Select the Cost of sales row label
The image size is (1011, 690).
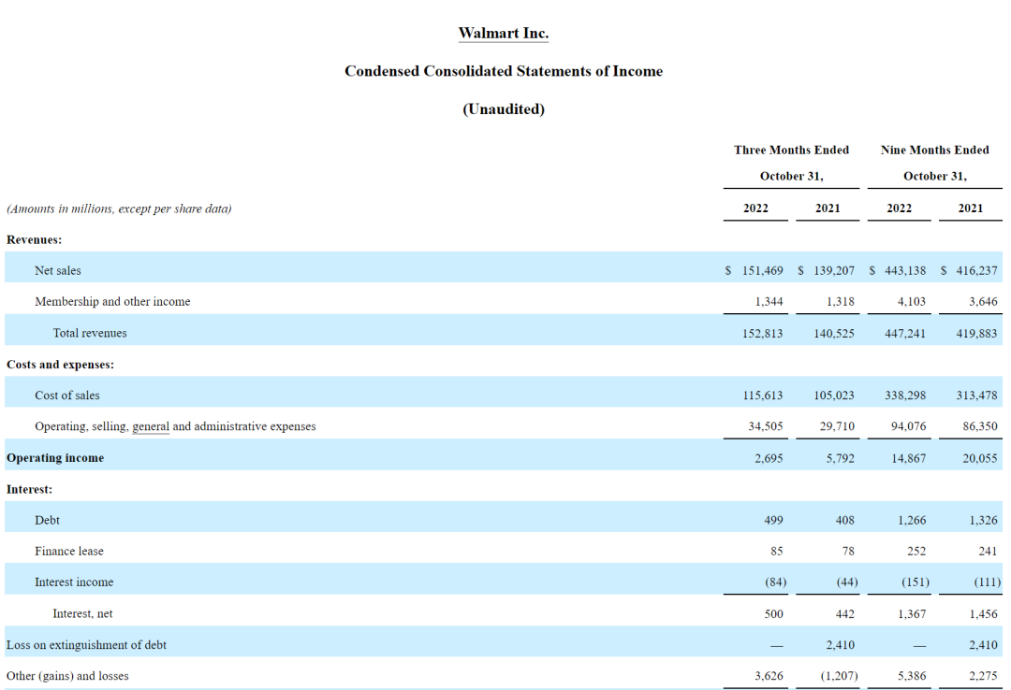(67, 395)
